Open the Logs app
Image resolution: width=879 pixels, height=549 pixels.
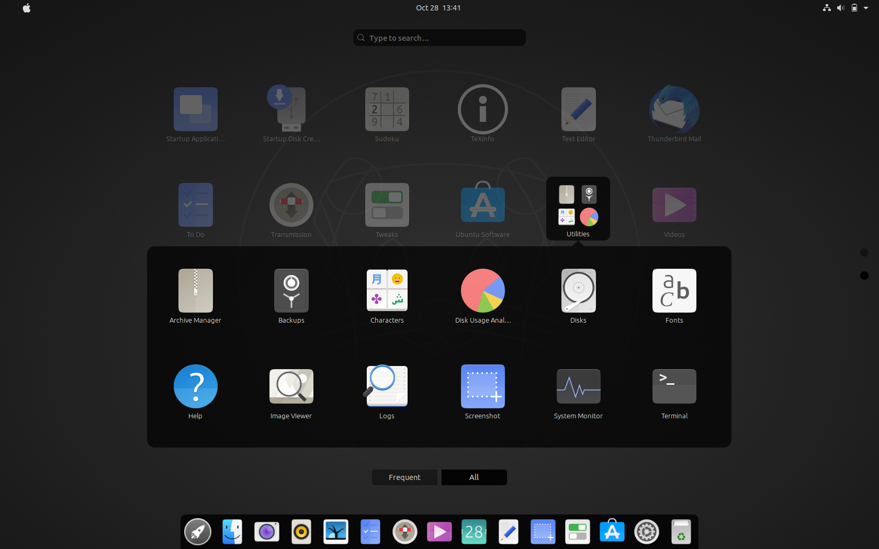tap(387, 392)
